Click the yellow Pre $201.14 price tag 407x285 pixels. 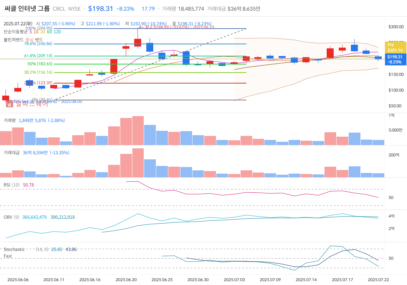coord(395,48)
